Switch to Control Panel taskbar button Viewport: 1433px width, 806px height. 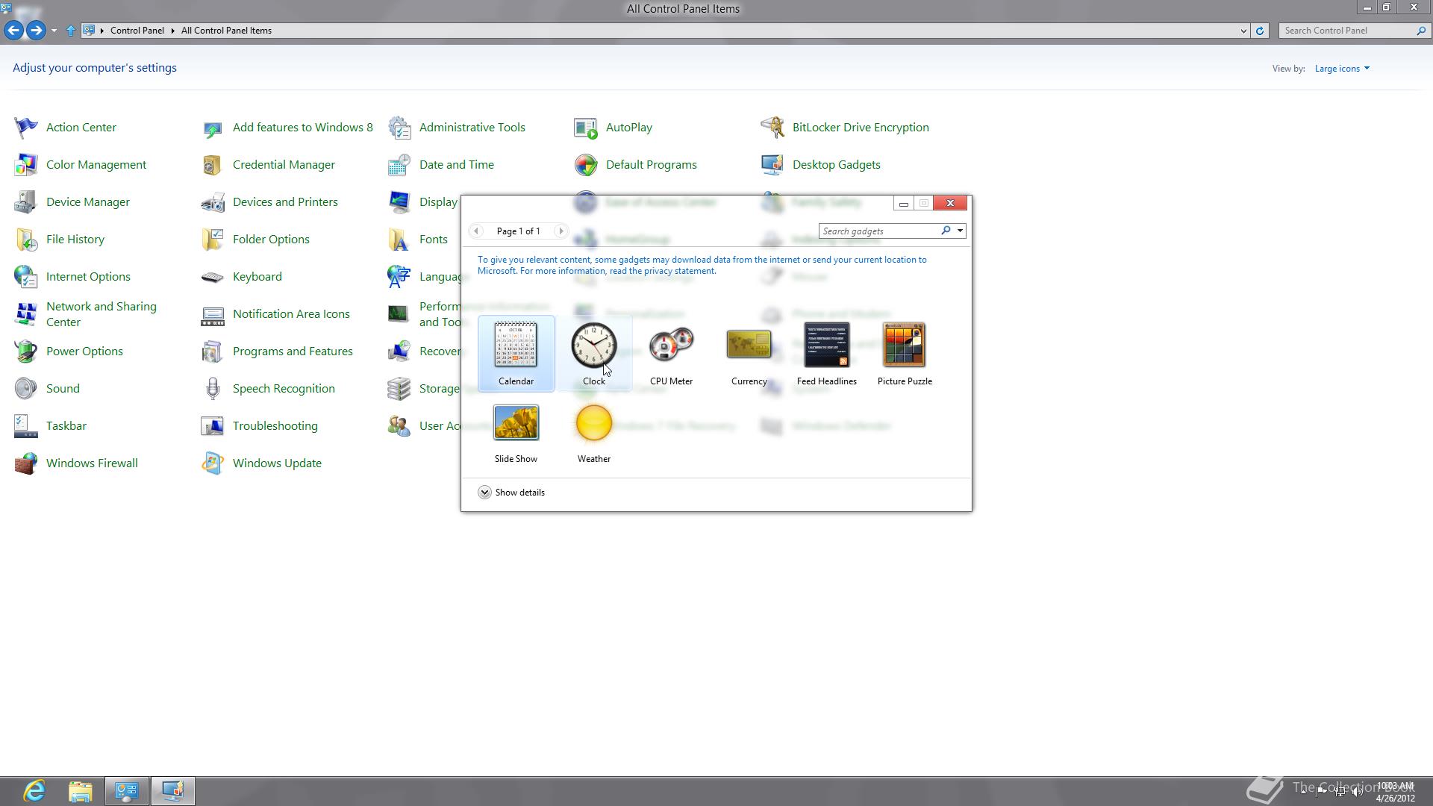(126, 791)
